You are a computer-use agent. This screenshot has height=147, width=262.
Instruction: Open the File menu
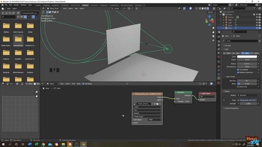click(x=6, y=5)
